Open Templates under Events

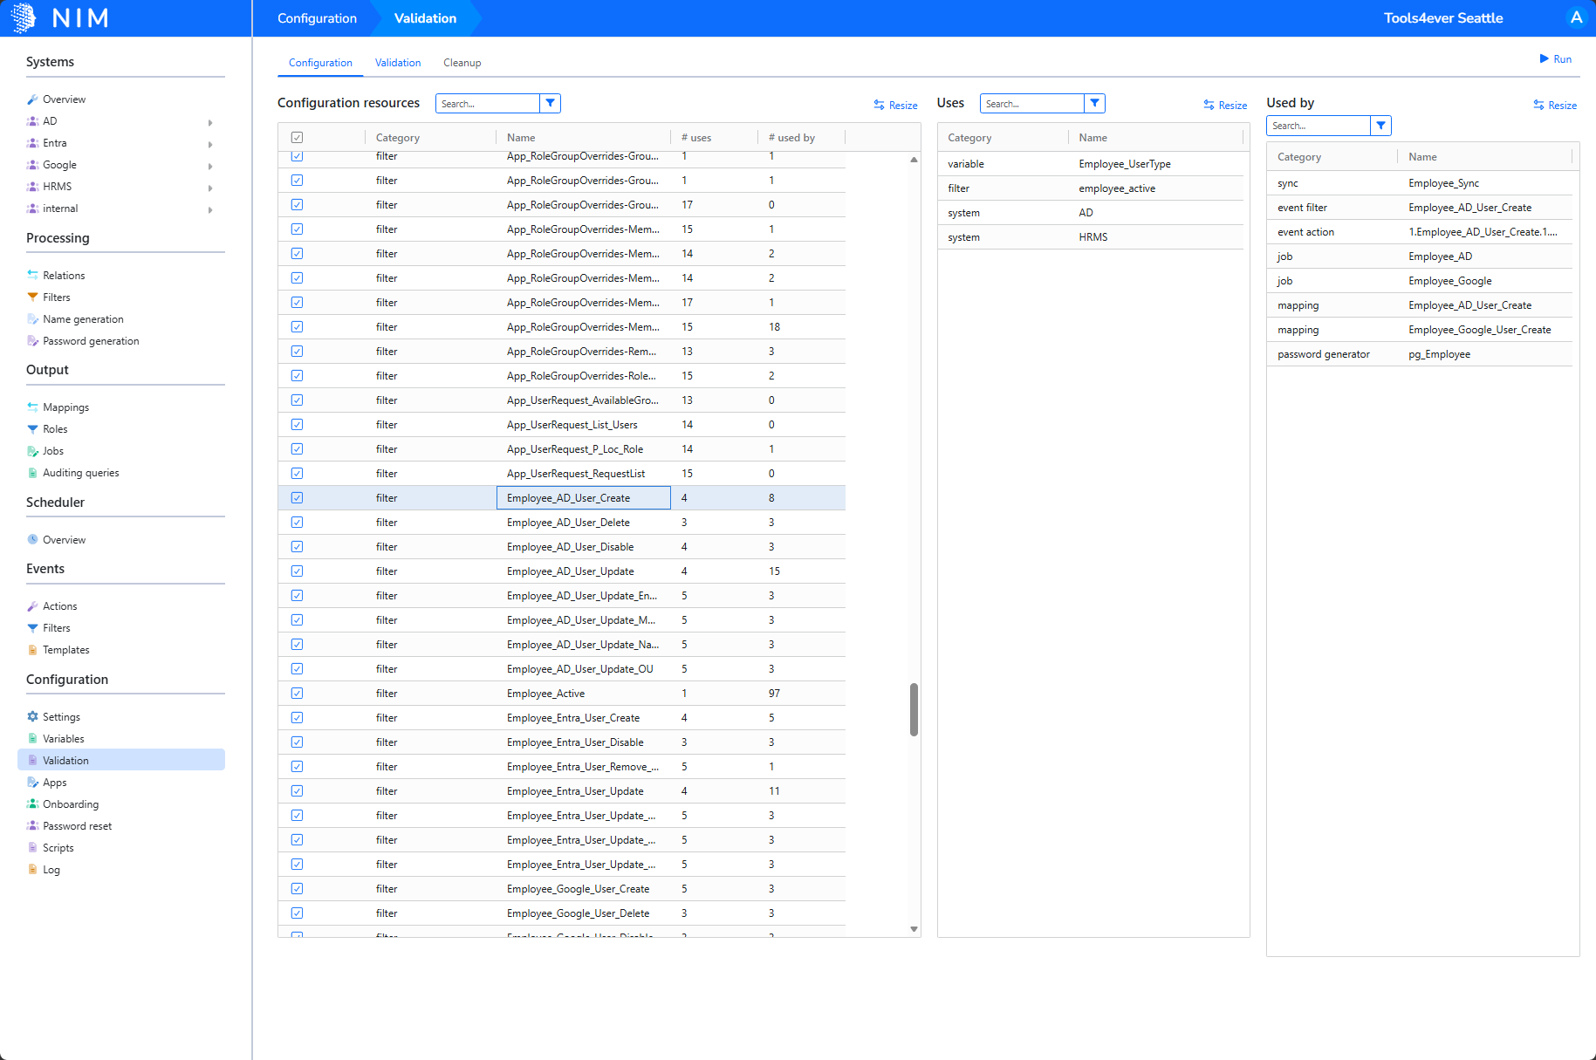pyautogui.click(x=65, y=650)
